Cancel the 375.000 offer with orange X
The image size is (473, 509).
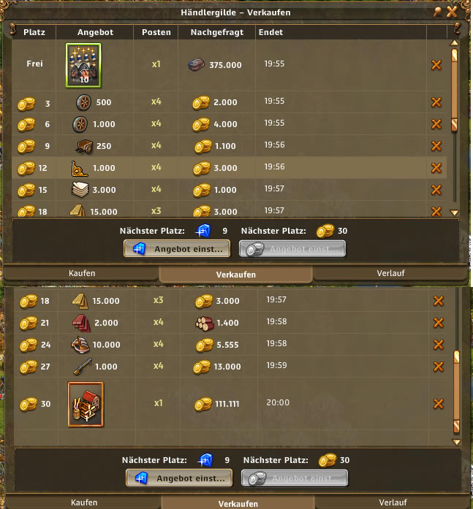point(436,65)
